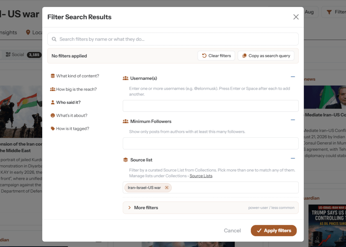Image resolution: width=346 pixels, height=247 pixels.
Task: Open the Source Lists link
Action: tap(201, 176)
